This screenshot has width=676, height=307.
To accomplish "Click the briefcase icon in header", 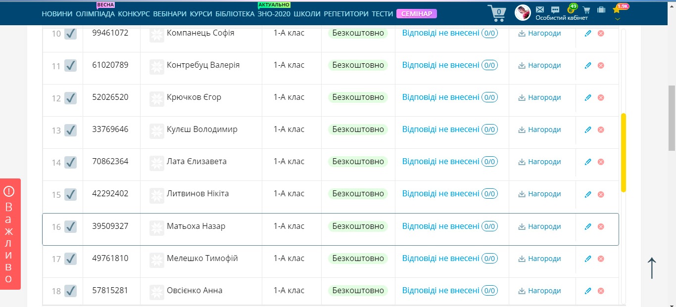I will (x=601, y=9).
